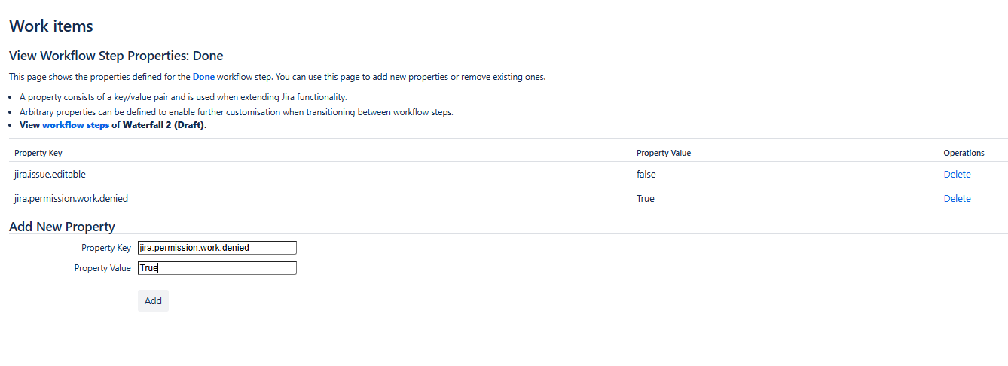Image resolution: width=1008 pixels, height=366 pixels.
Task: Open the Done workflow step link
Action: (x=203, y=77)
